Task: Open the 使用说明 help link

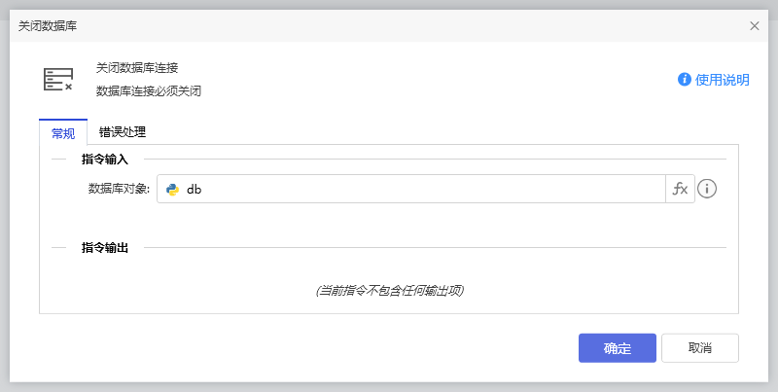Action: point(722,80)
